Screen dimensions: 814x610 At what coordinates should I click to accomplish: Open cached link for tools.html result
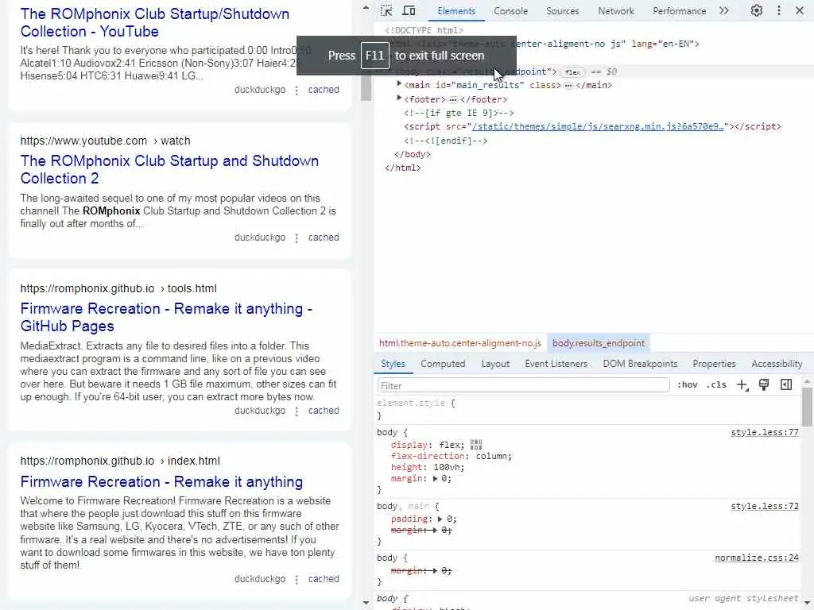point(324,411)
